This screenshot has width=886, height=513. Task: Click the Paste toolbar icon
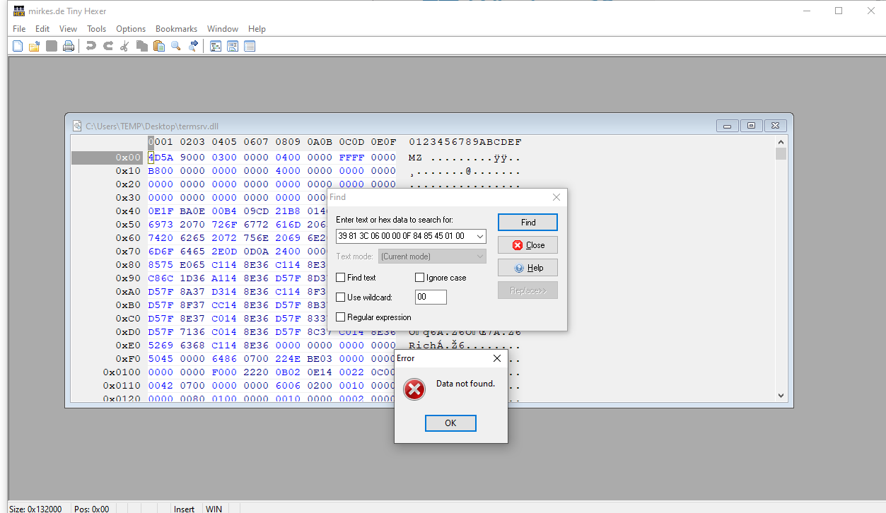coord(158,45)
